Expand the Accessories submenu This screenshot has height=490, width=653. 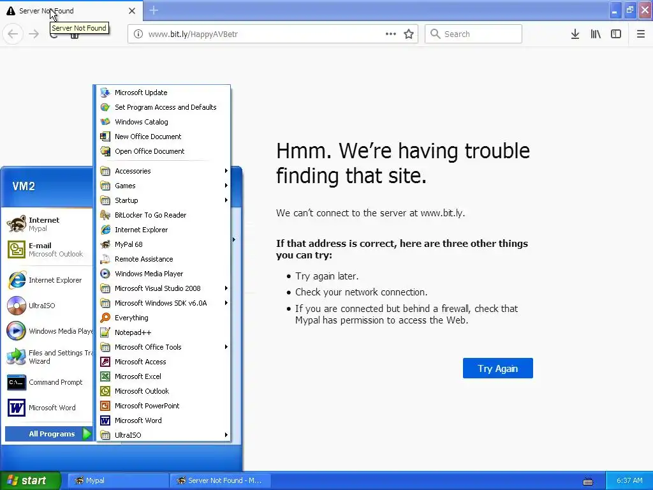[x=163, y=171]
